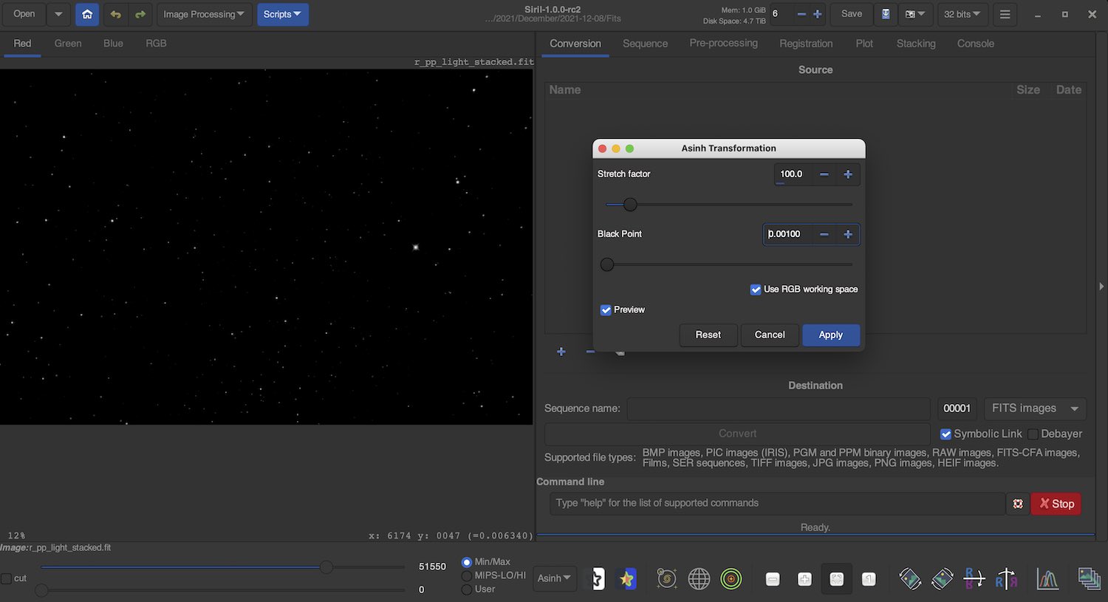Undo the last operation

pos(115,14)
